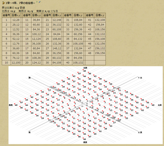The height and width of the screenshot is (146, 164).
Task: Select the coordinate cell 132,132
Action: (x=100, y=34)
